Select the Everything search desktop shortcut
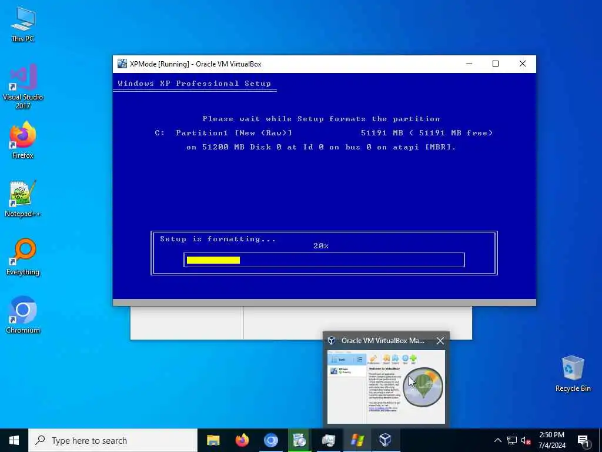The height and width of the screenshot is (452, 602). (23, 257)
